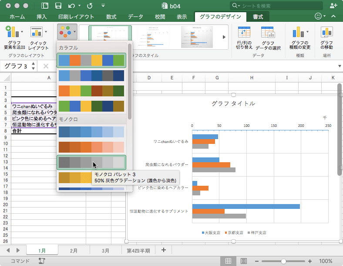Click the sidebar layout icon in title bar
The width and height of the screenshot is (343, 266).
pos(45,6)
